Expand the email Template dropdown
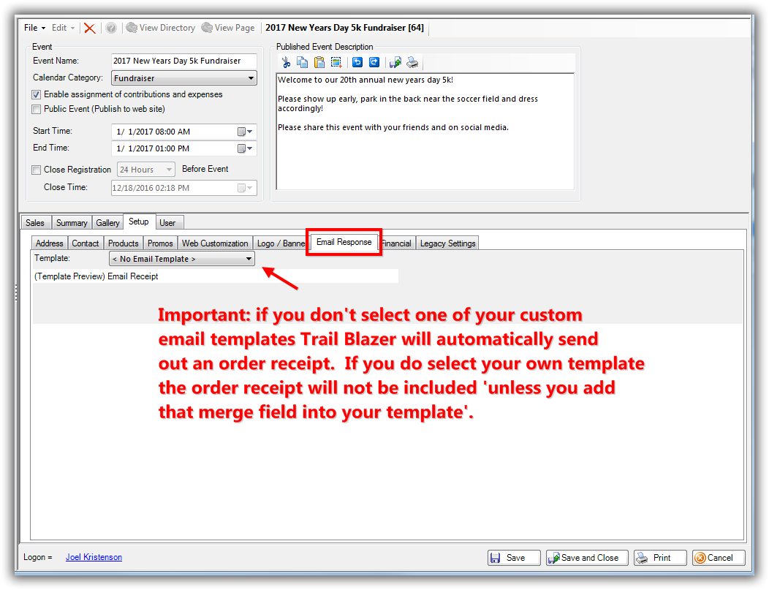This screenshot has height=590, width=769. (x=249, y=259)
